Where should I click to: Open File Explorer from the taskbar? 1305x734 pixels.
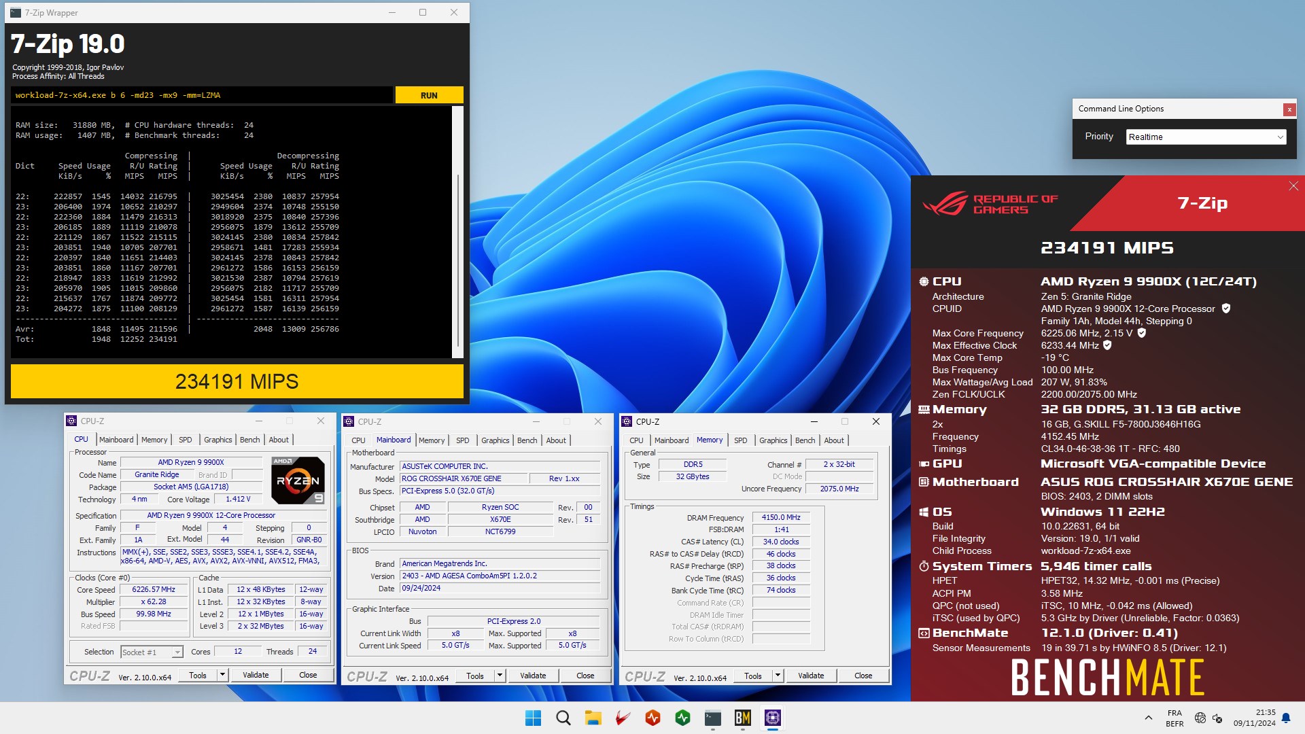593,718
